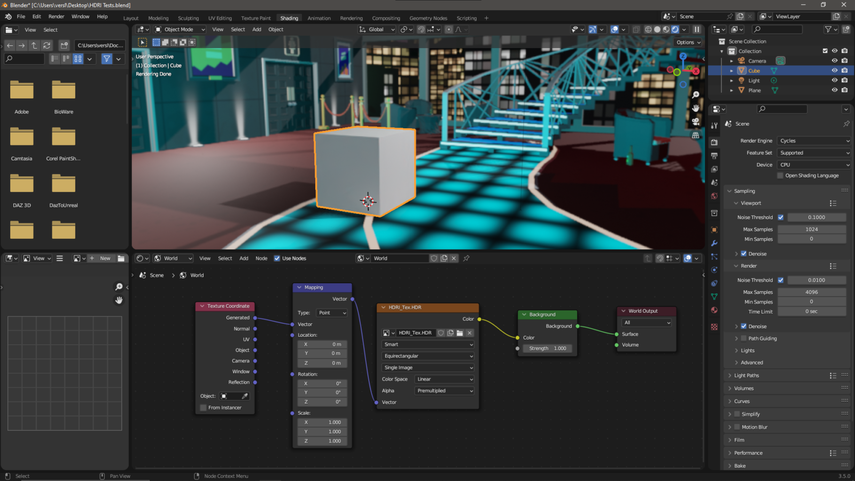Open the Output Properties tab (printer icon)
Viewport: 855px width, 481px height.
pyautogui.click(x=714, y=155)
